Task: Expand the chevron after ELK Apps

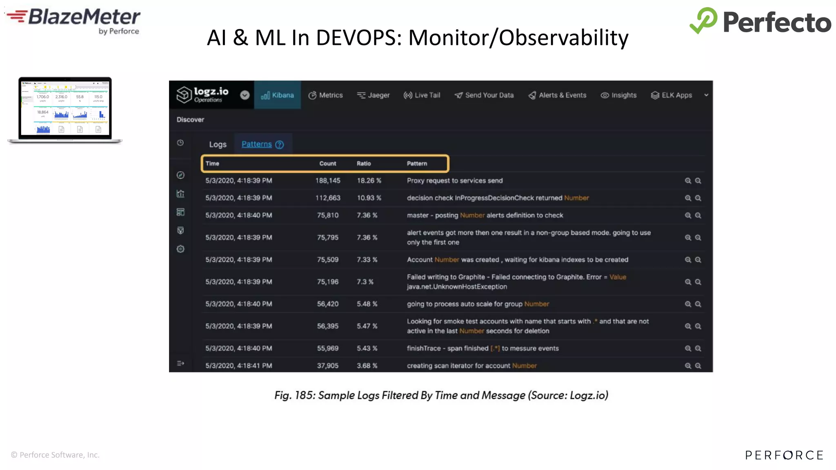Action: coord(706,95)
